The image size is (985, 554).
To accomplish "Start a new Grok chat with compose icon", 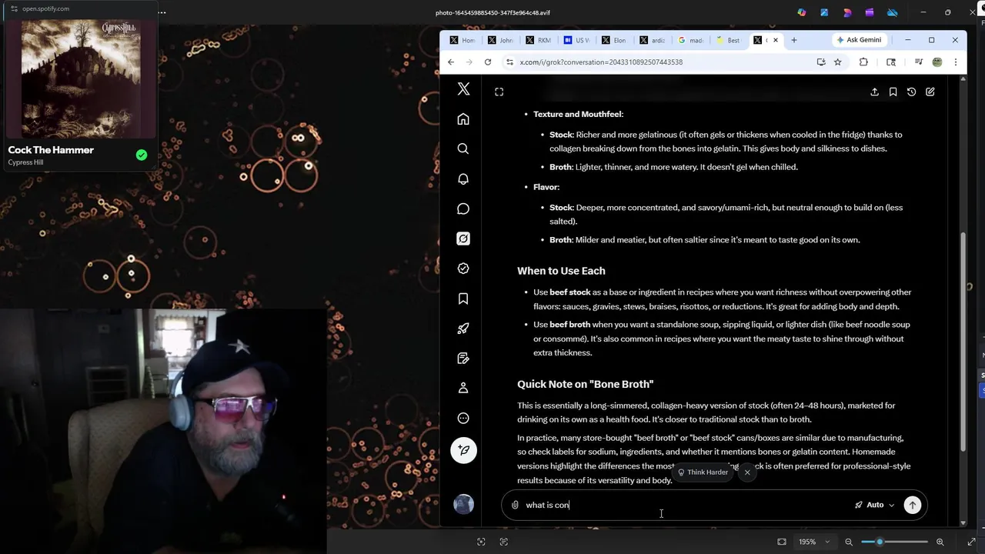I will tap(930, 92).
